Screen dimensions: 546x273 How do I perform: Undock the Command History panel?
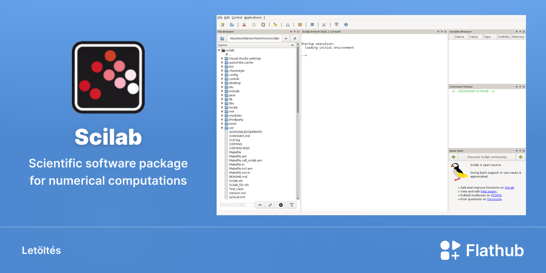point(520,86)
